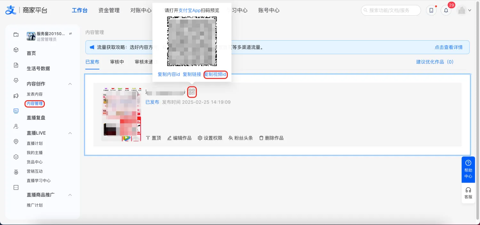480x225 pixels.
Task: Open 资金管理 top menu
Action: [109, 10]
